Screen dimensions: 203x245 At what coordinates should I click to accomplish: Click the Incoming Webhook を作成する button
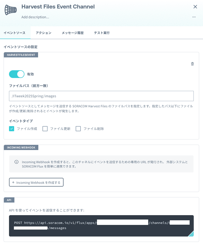pyautogui.click(x=36, y=182)
